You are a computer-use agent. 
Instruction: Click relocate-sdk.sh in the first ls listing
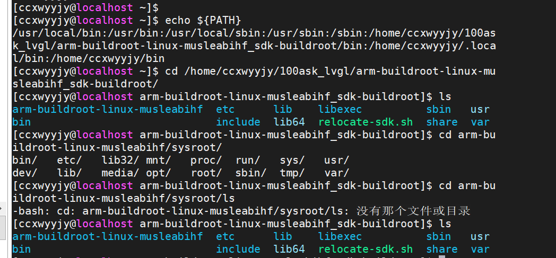click(x=366, y=122)
